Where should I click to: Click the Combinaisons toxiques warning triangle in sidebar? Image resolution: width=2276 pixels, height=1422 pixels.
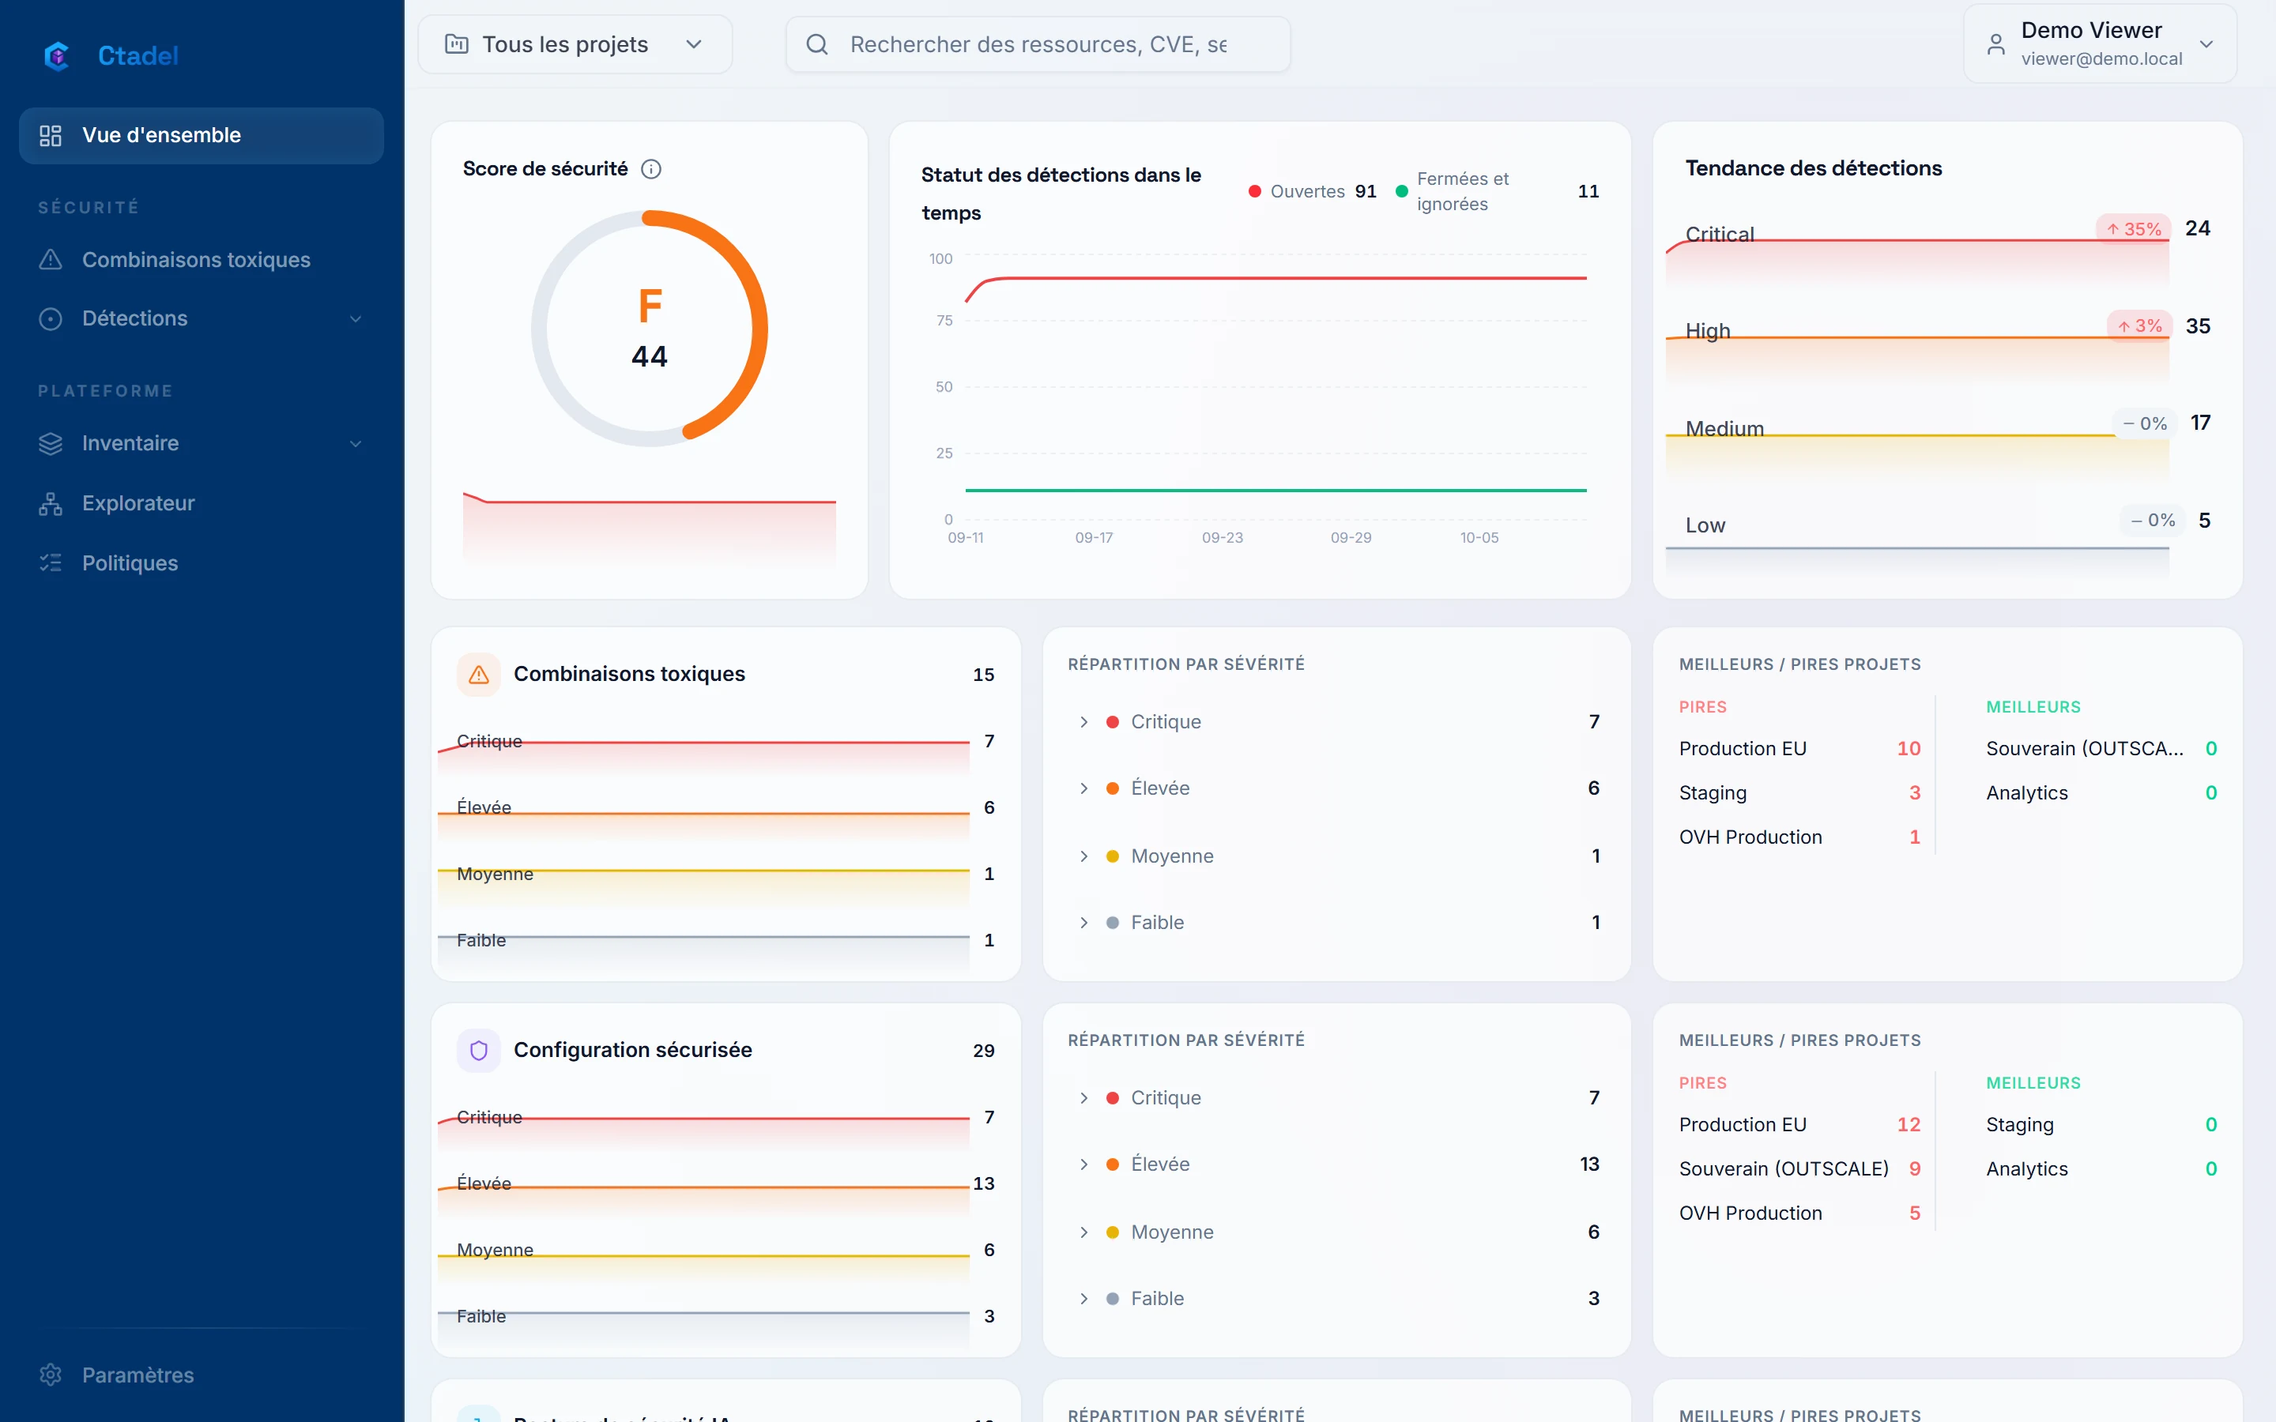pyautogui.click(x=51, y=260)
